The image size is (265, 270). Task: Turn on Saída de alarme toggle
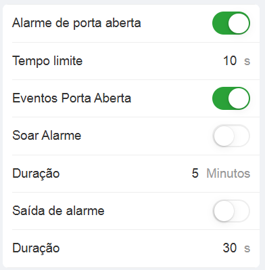(x=231, y=211)
